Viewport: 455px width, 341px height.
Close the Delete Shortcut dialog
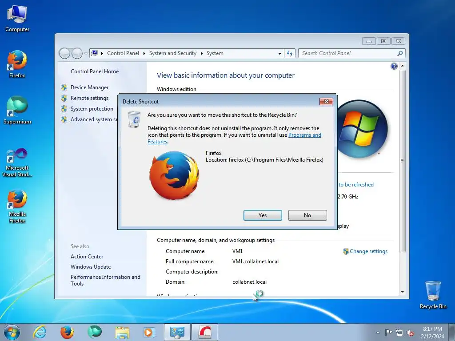tap(326, 101)
